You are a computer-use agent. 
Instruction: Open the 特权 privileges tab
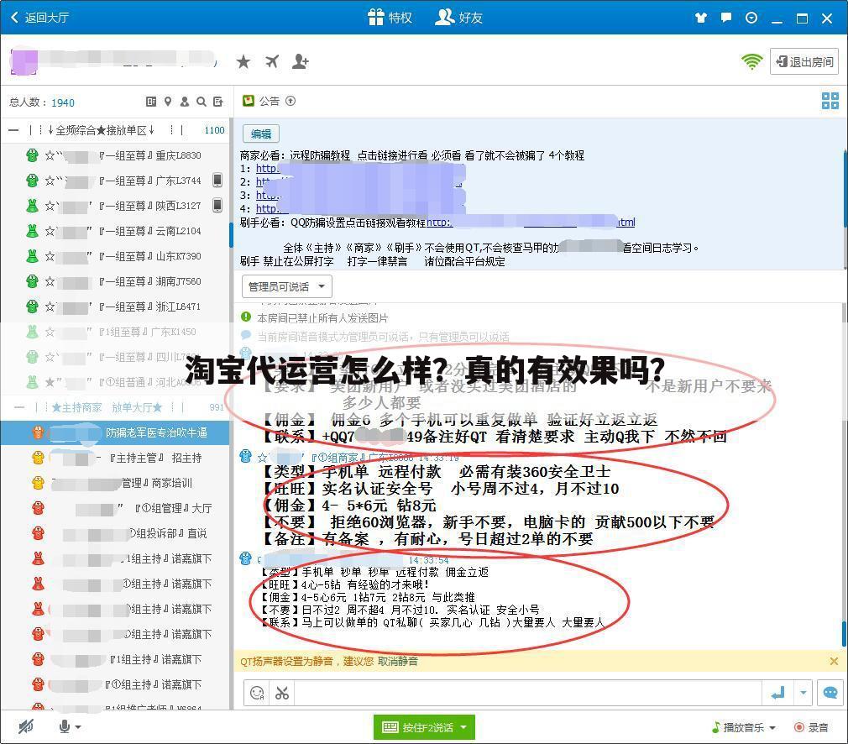pyautogui.click(x=390, y=18)
